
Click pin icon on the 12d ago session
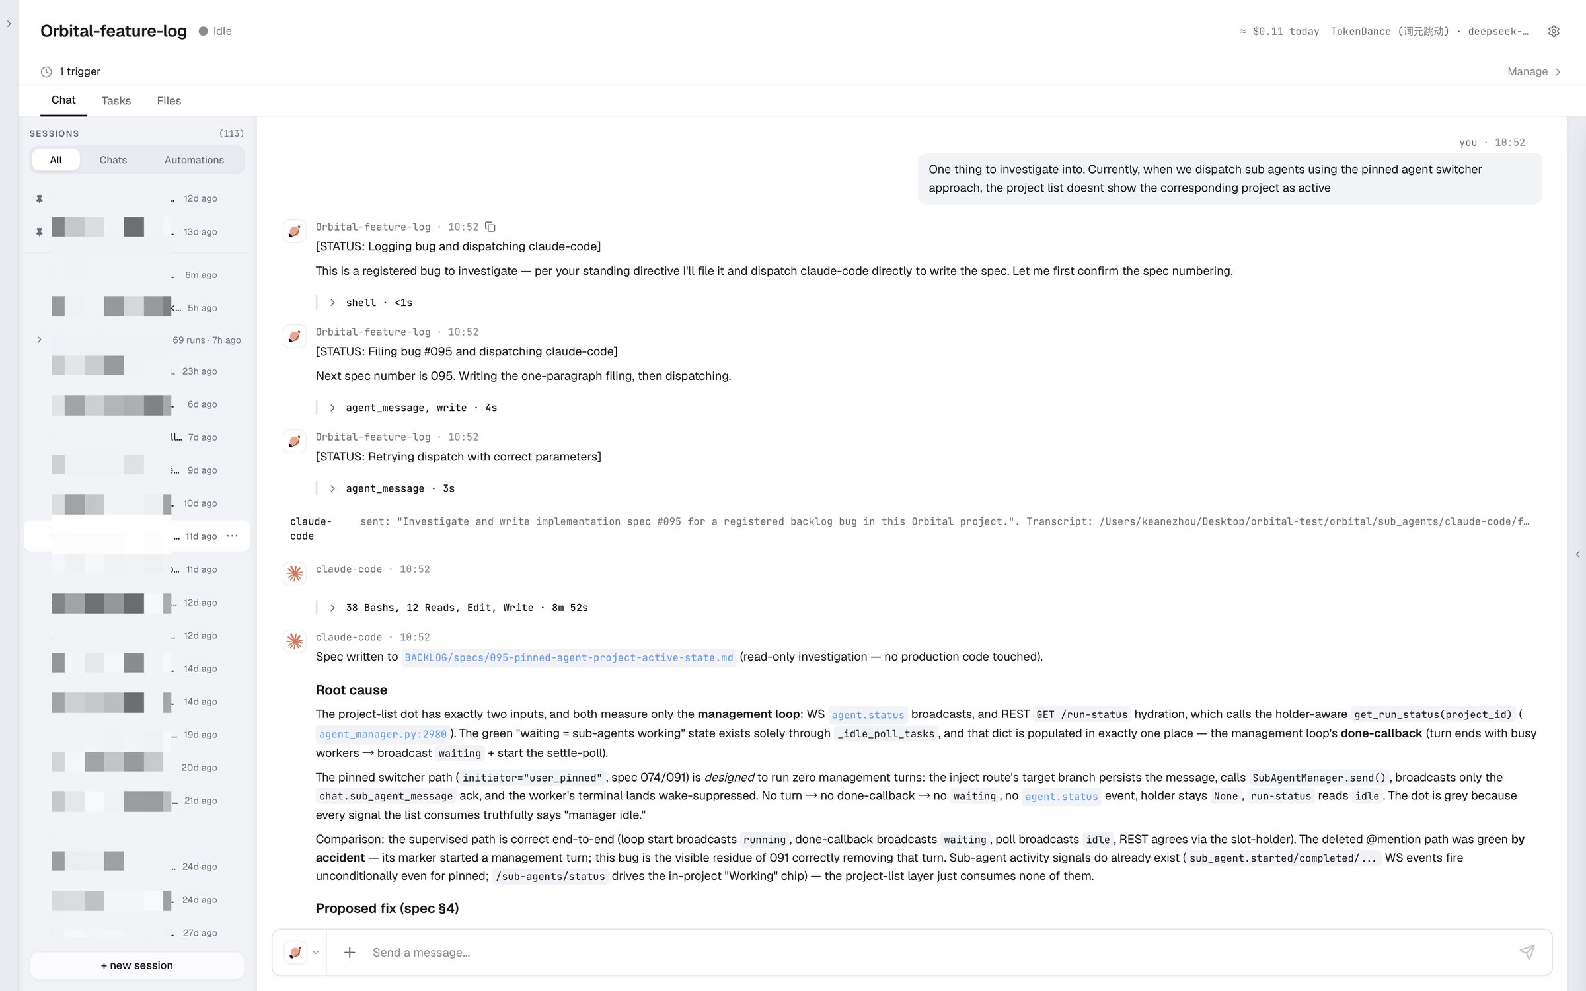coord(40,198)
